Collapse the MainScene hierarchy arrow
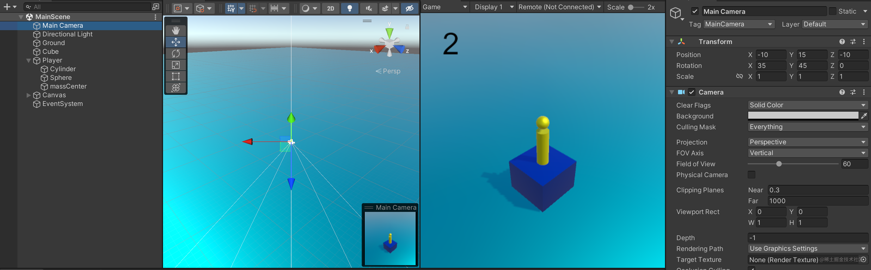The image size is (871, 270). point(21,17)
